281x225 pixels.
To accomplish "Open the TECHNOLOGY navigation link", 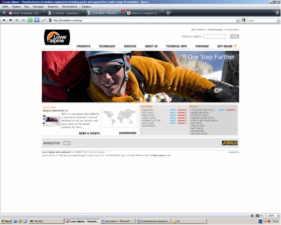I will click(107, 46).
